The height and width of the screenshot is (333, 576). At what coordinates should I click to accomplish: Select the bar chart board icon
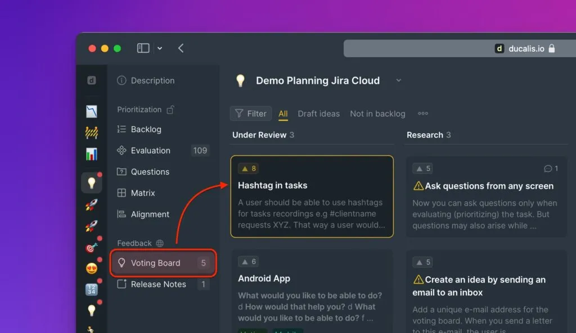click(x=91, y=154)
